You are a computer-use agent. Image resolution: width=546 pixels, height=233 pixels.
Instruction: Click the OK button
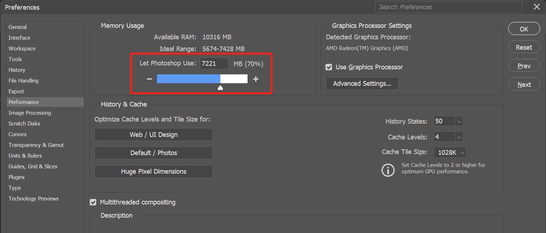(x=524, y=29)
